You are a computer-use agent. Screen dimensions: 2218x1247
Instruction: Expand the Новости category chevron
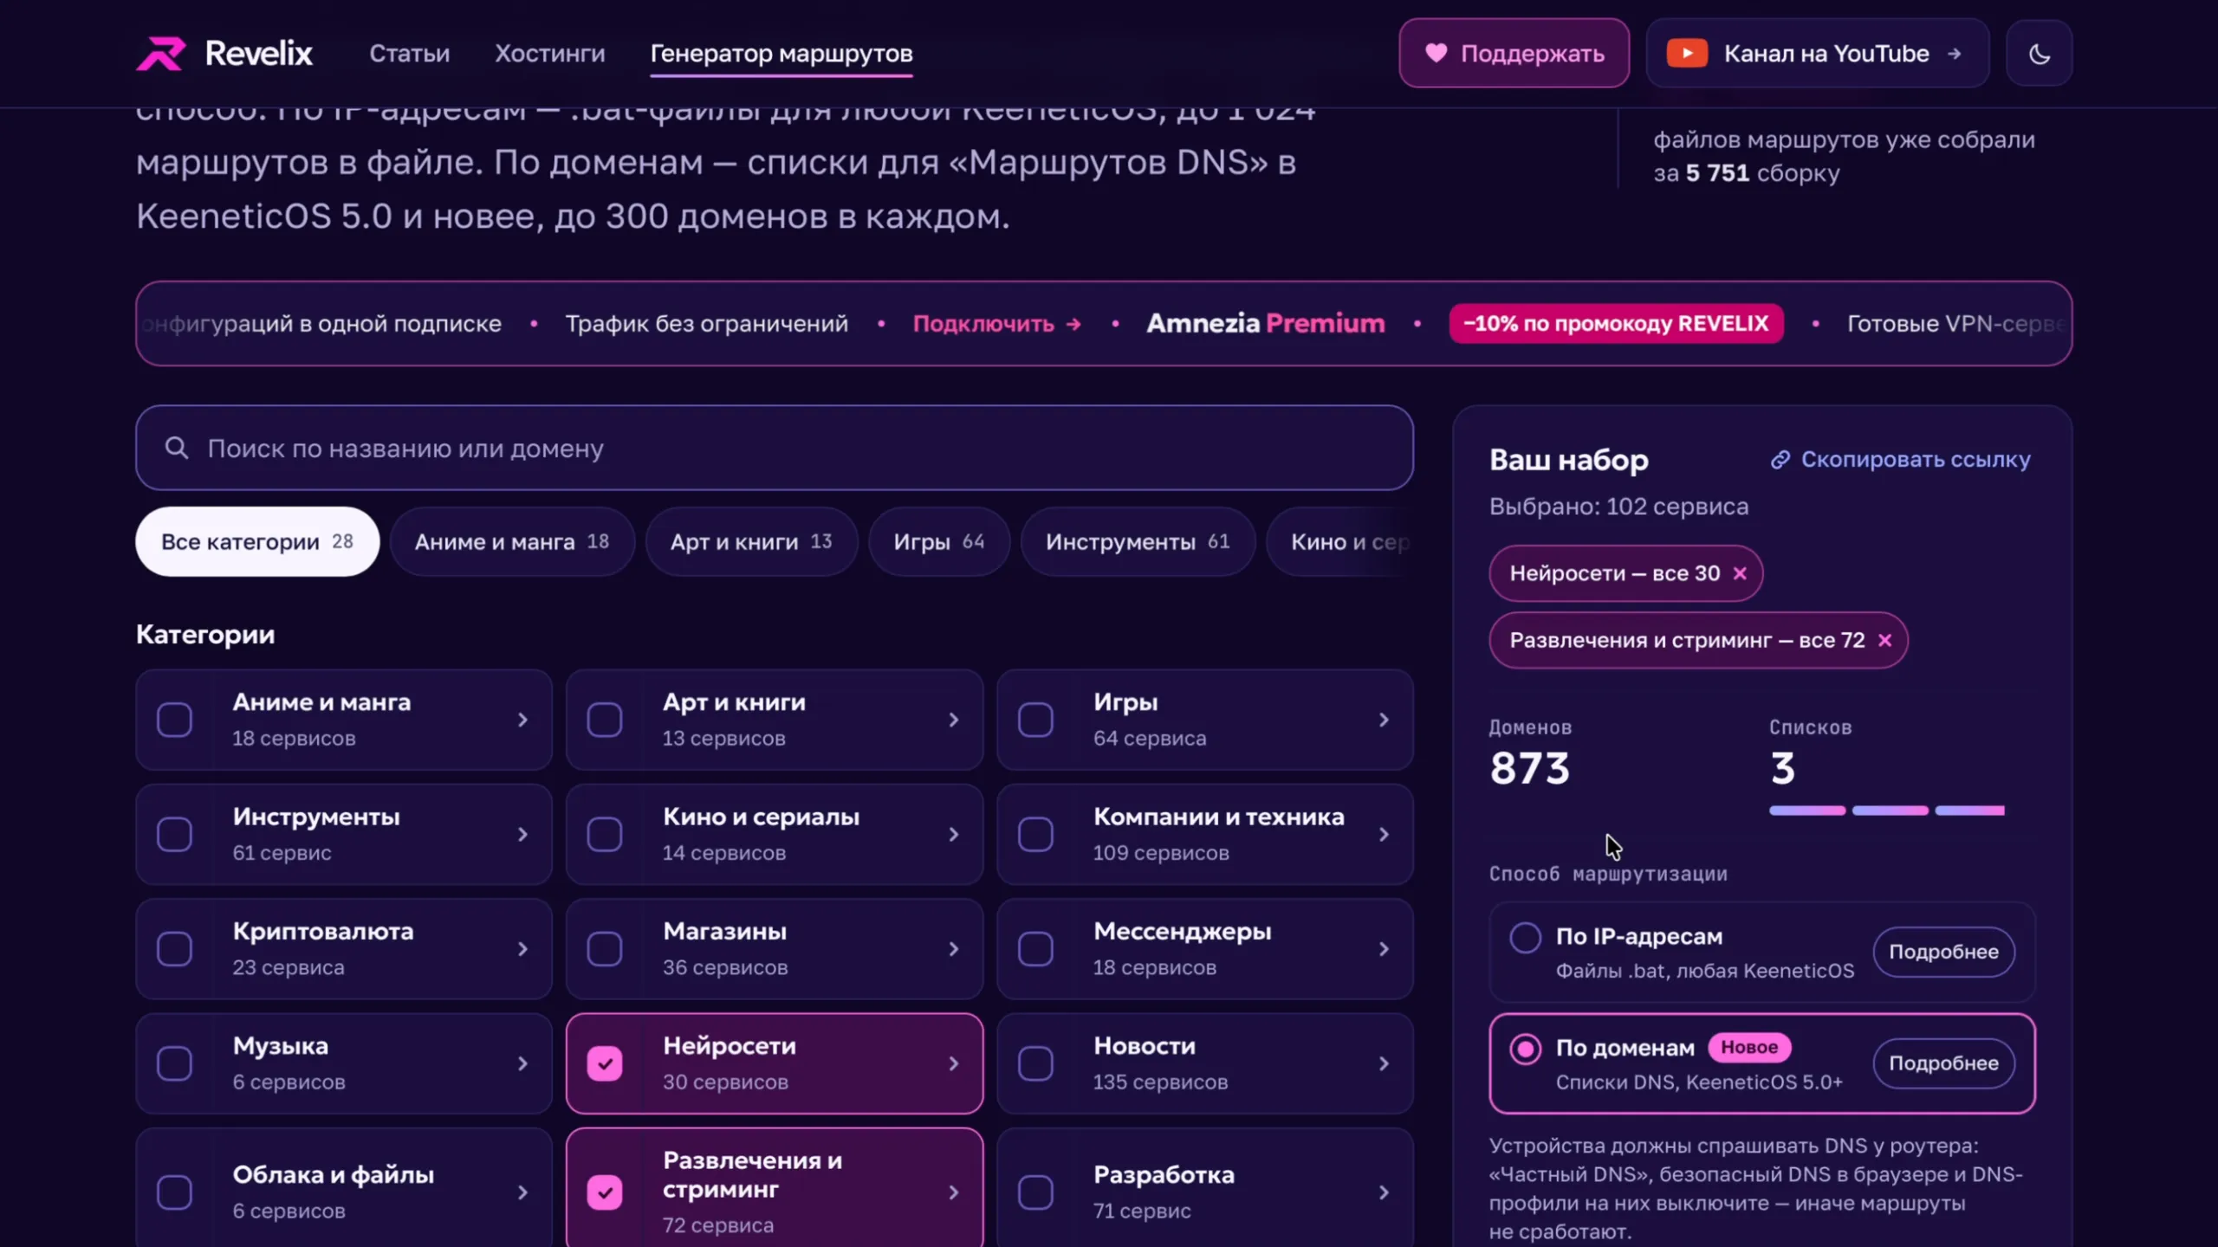coord(1384,1063)
